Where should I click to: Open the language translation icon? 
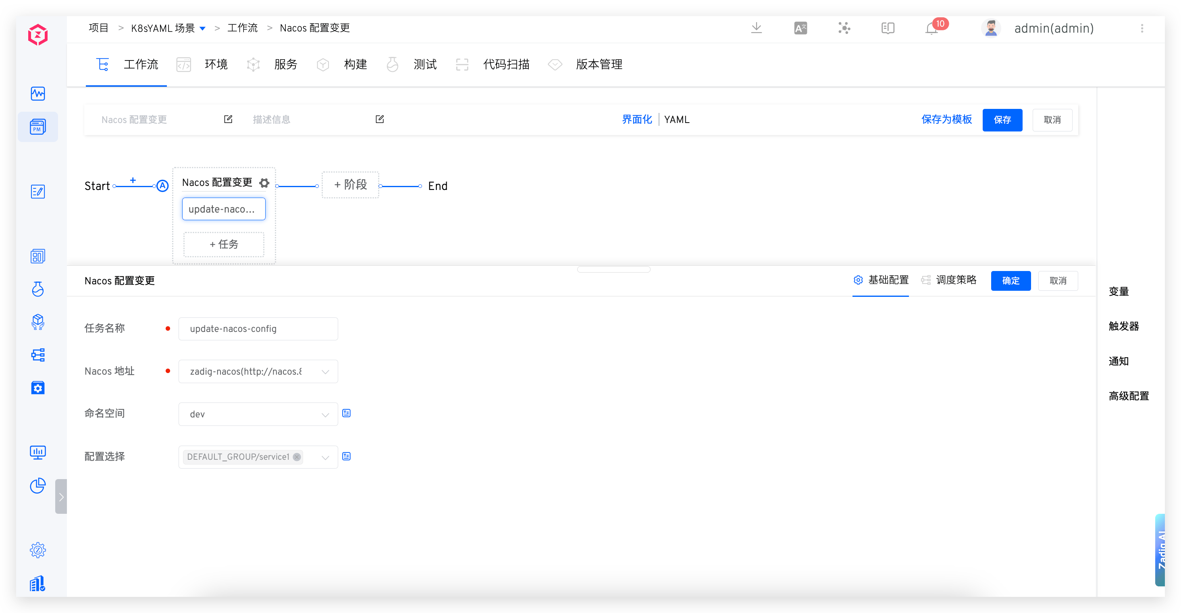tap(801, 29)
